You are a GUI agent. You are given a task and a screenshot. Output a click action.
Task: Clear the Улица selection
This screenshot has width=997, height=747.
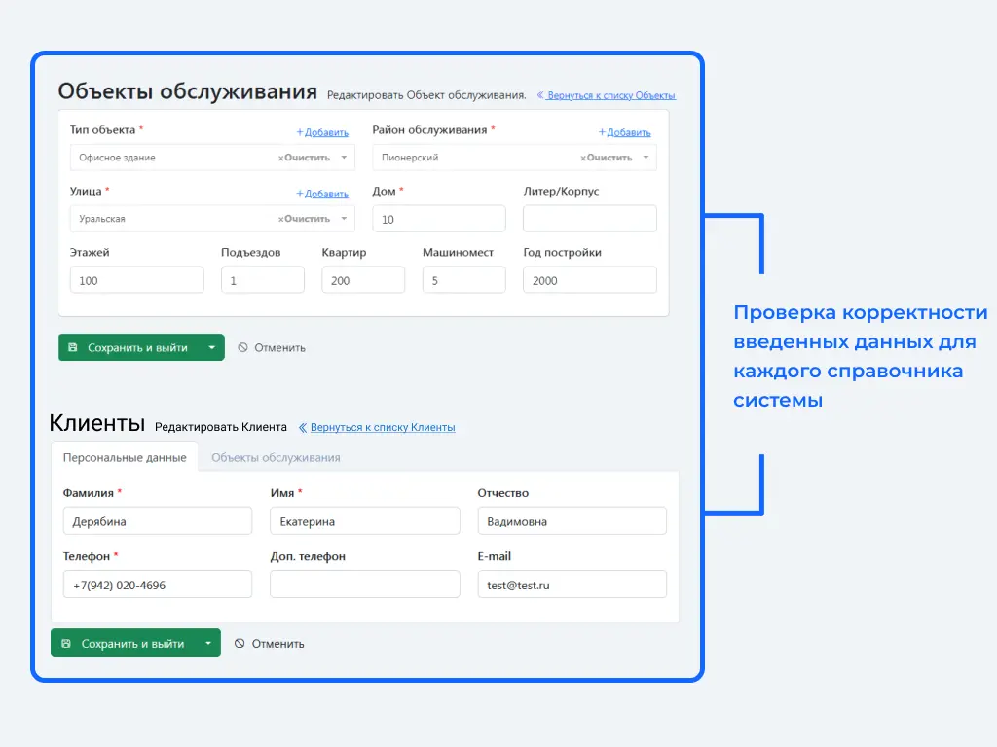click(x=305, y=219)
